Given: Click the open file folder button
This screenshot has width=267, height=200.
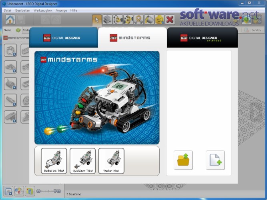Looking at the screenshot, I should point(183,160).
